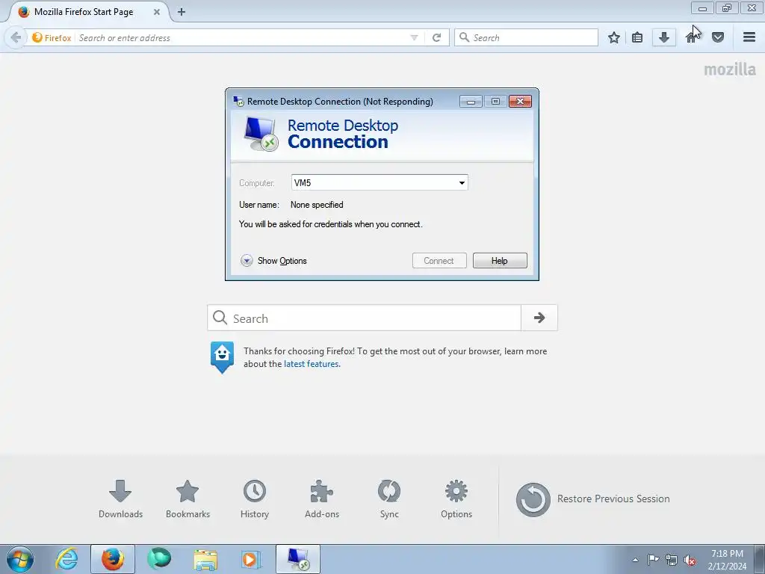The height and width of the screenshot is (574, 765).
Task: Click the Firefox identity label in the address bar
Action: 52,37
